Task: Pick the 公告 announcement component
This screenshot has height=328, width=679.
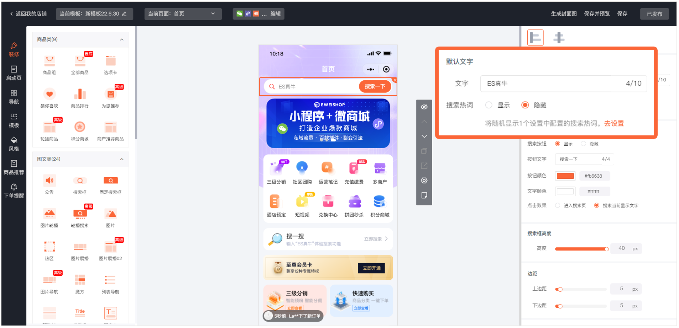Action: pos(49,181)
